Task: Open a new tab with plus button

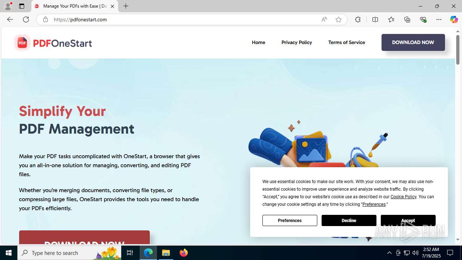Action: coord(126,6)
